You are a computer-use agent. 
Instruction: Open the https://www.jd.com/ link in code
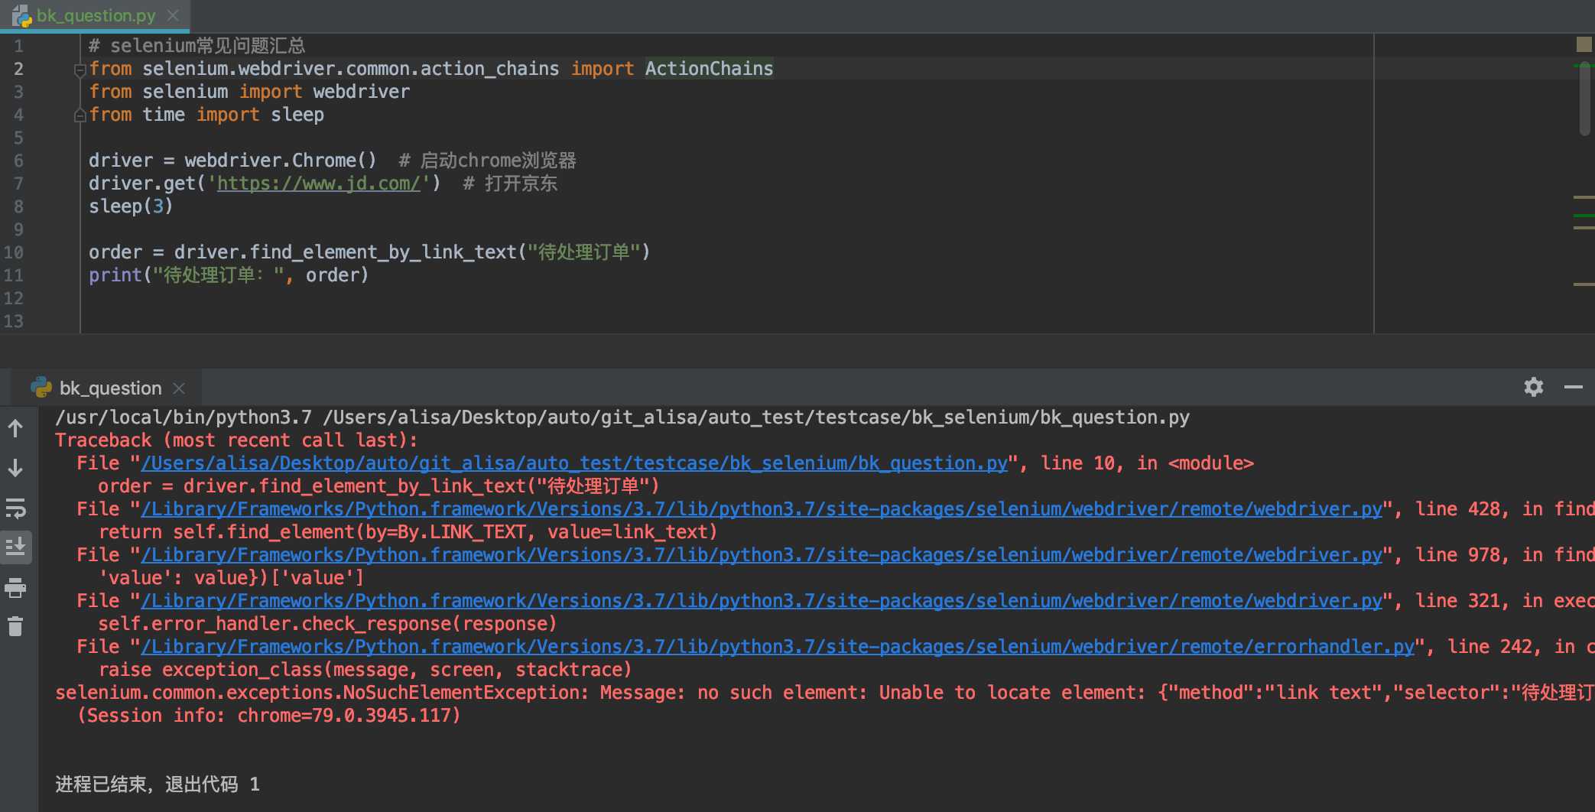pos(318,184)
